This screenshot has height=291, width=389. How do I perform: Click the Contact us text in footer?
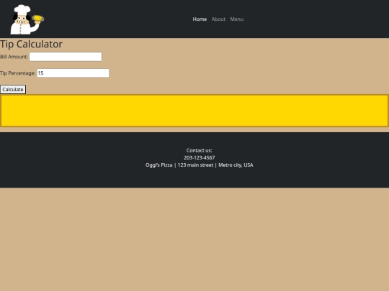coord(200,150)
